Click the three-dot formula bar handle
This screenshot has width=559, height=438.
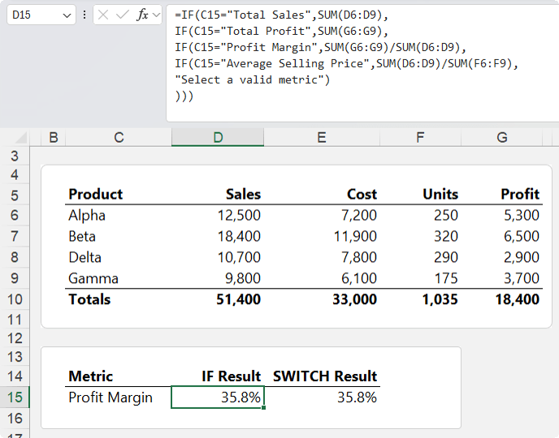pos(84,15)
